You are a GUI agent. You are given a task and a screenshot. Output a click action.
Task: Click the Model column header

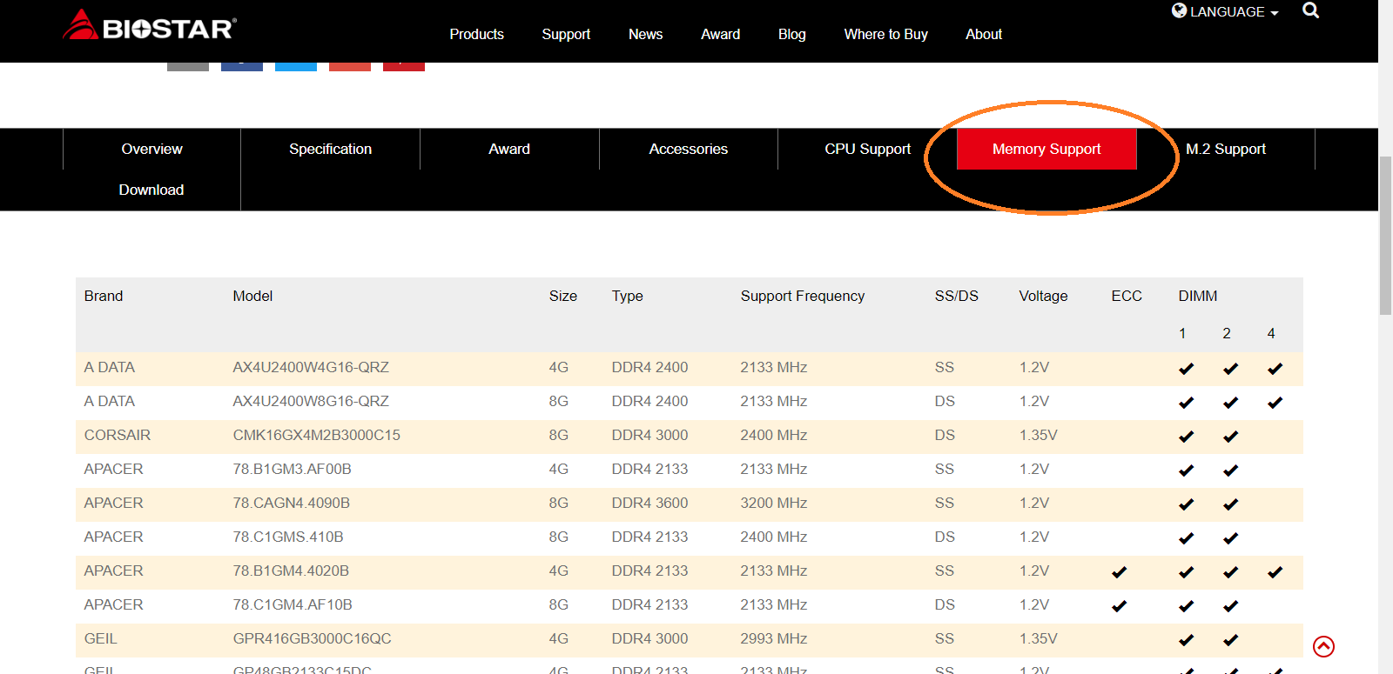pos(252,296)
